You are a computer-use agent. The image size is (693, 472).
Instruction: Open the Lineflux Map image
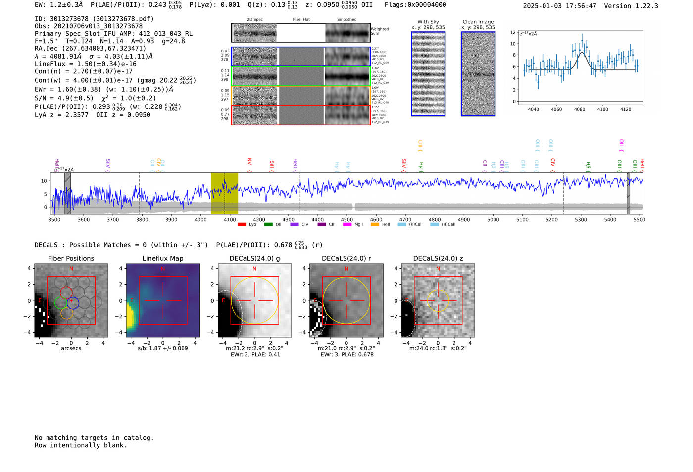[163, 301]
